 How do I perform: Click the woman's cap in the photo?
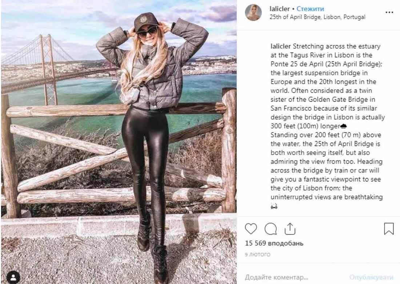pyautogui.click(x=146, y=21)
